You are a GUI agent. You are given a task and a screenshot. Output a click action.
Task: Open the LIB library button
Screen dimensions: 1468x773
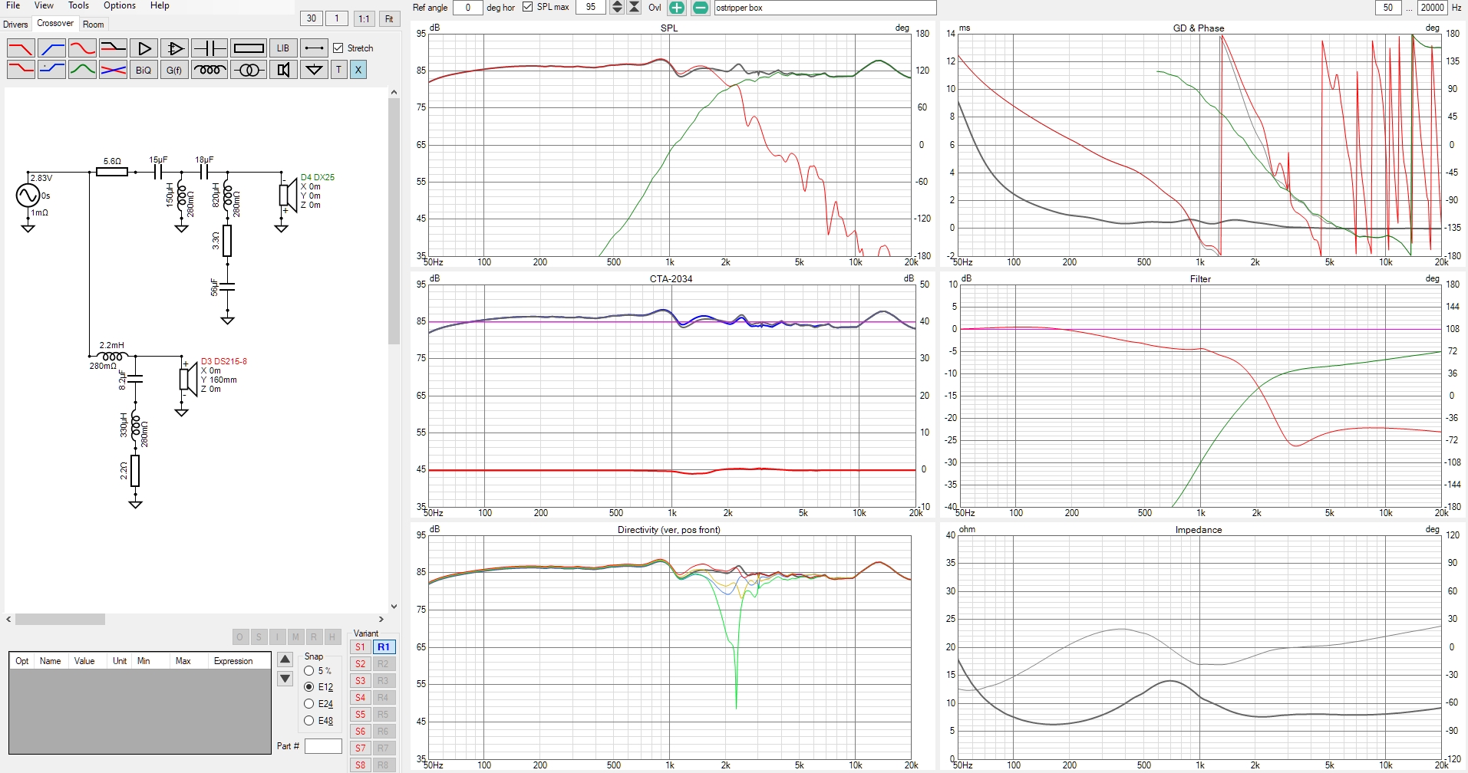pyautogui.click(x=283, y=48)
